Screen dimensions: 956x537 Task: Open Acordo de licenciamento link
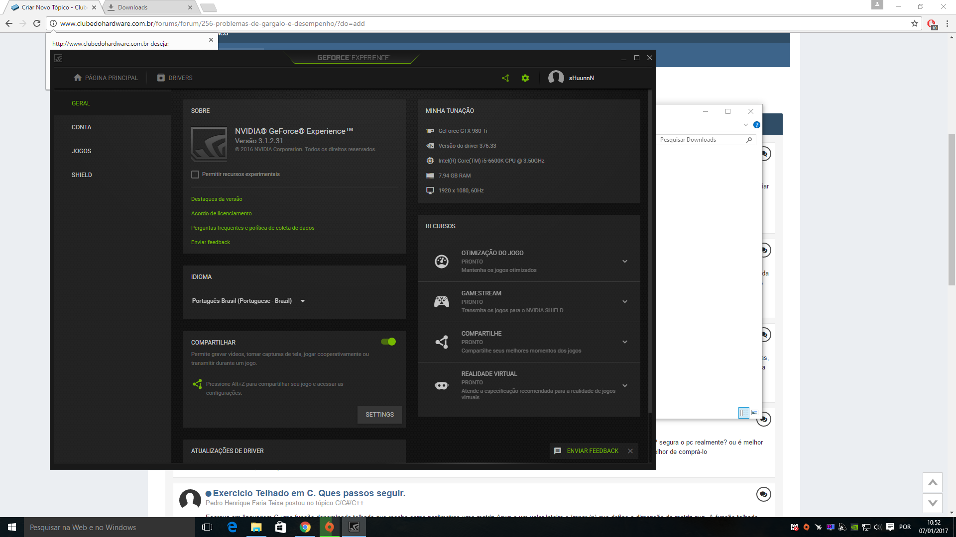(222, 213)
